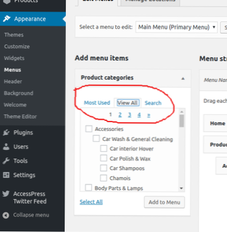The width and height of the screenshot is (227, 232).
Task: Click the Select All link
Action: (91, 202)
